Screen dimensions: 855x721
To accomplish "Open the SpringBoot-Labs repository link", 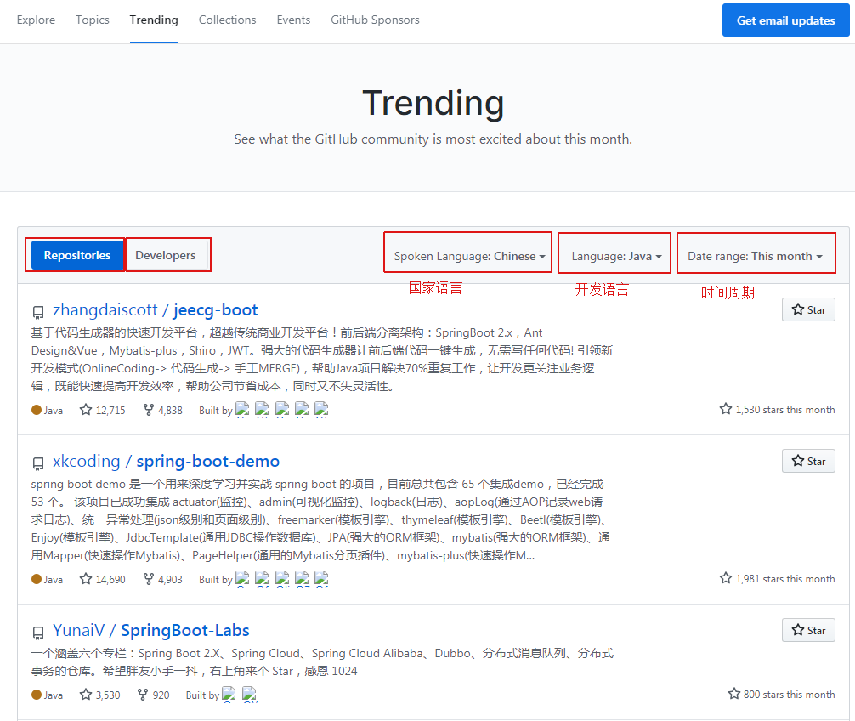I will 184,631.
